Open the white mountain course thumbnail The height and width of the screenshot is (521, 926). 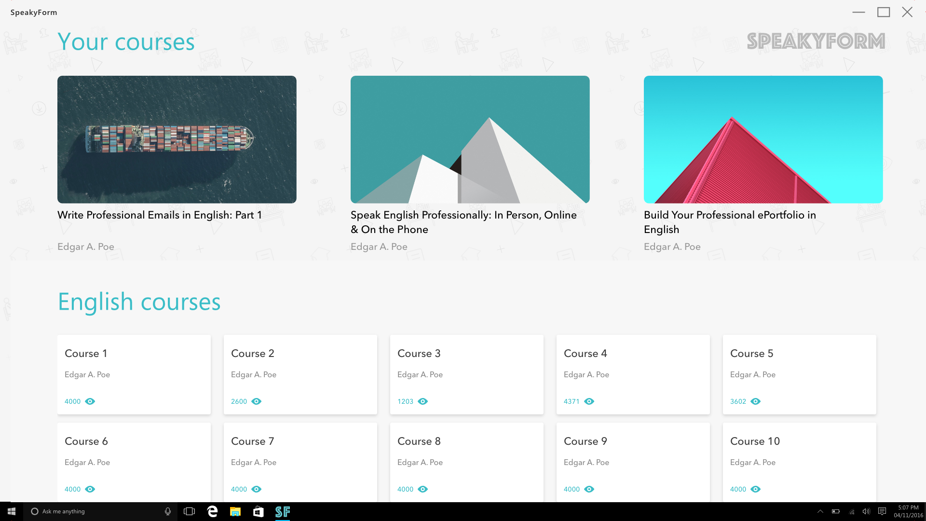click(x=470, y=139)
